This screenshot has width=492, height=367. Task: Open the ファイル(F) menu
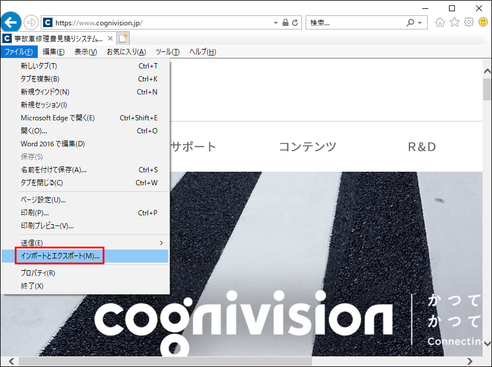pyautogui.click(x=19, y=52)
